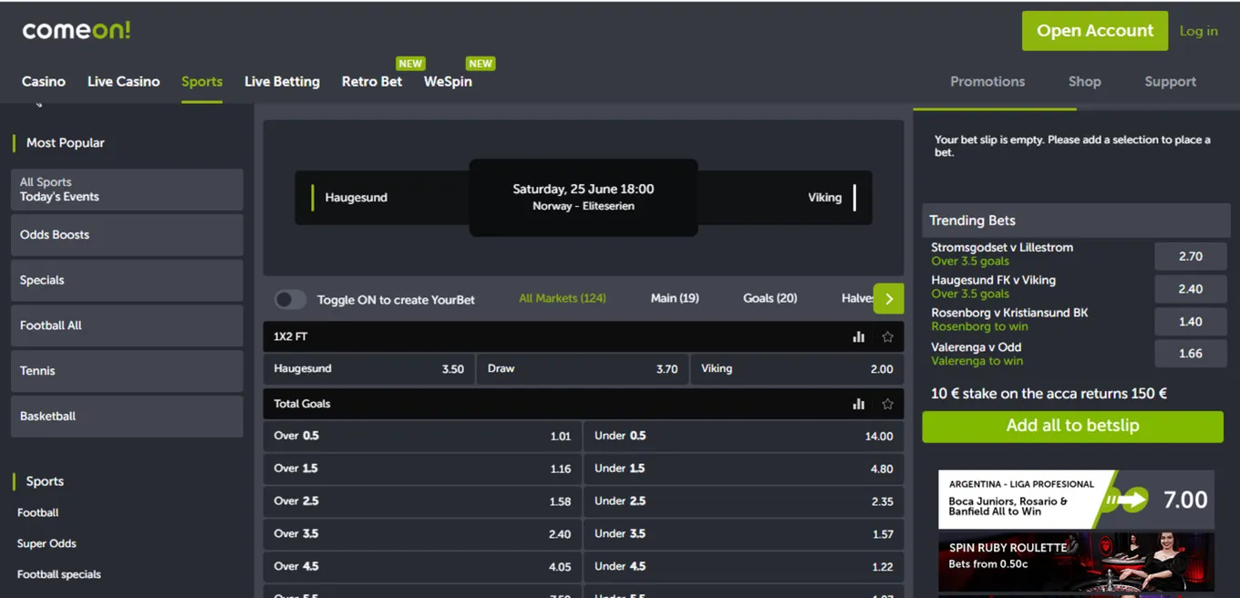Open Specials in sidebar
The width and height of the screenshot is (1240, 598).
click(127, 281)
